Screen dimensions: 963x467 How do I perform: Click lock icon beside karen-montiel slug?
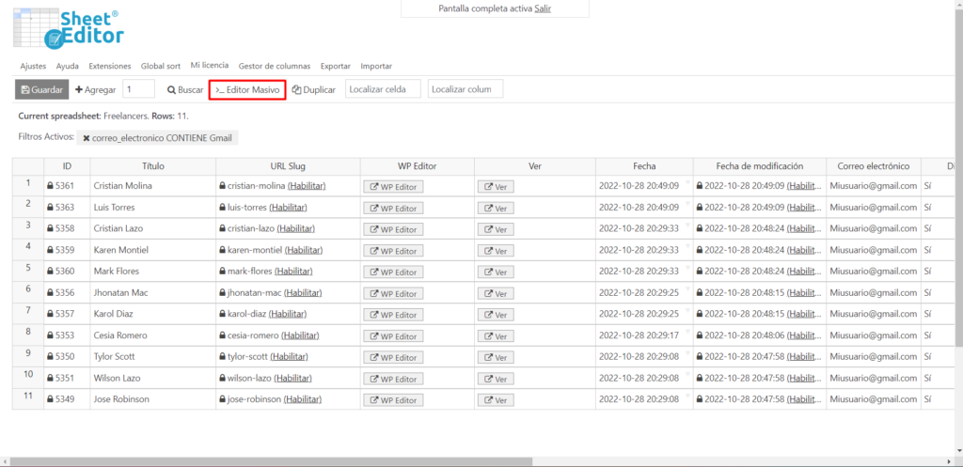click(222, 250)
